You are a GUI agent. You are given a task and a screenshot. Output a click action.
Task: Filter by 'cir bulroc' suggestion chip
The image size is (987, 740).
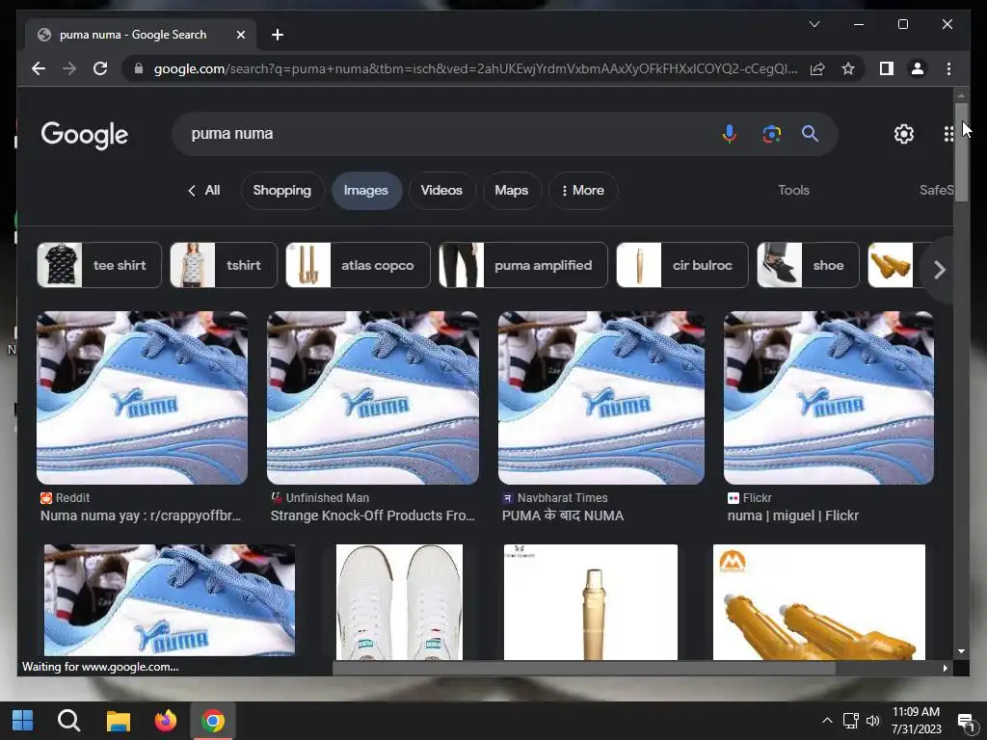[682, 265]
